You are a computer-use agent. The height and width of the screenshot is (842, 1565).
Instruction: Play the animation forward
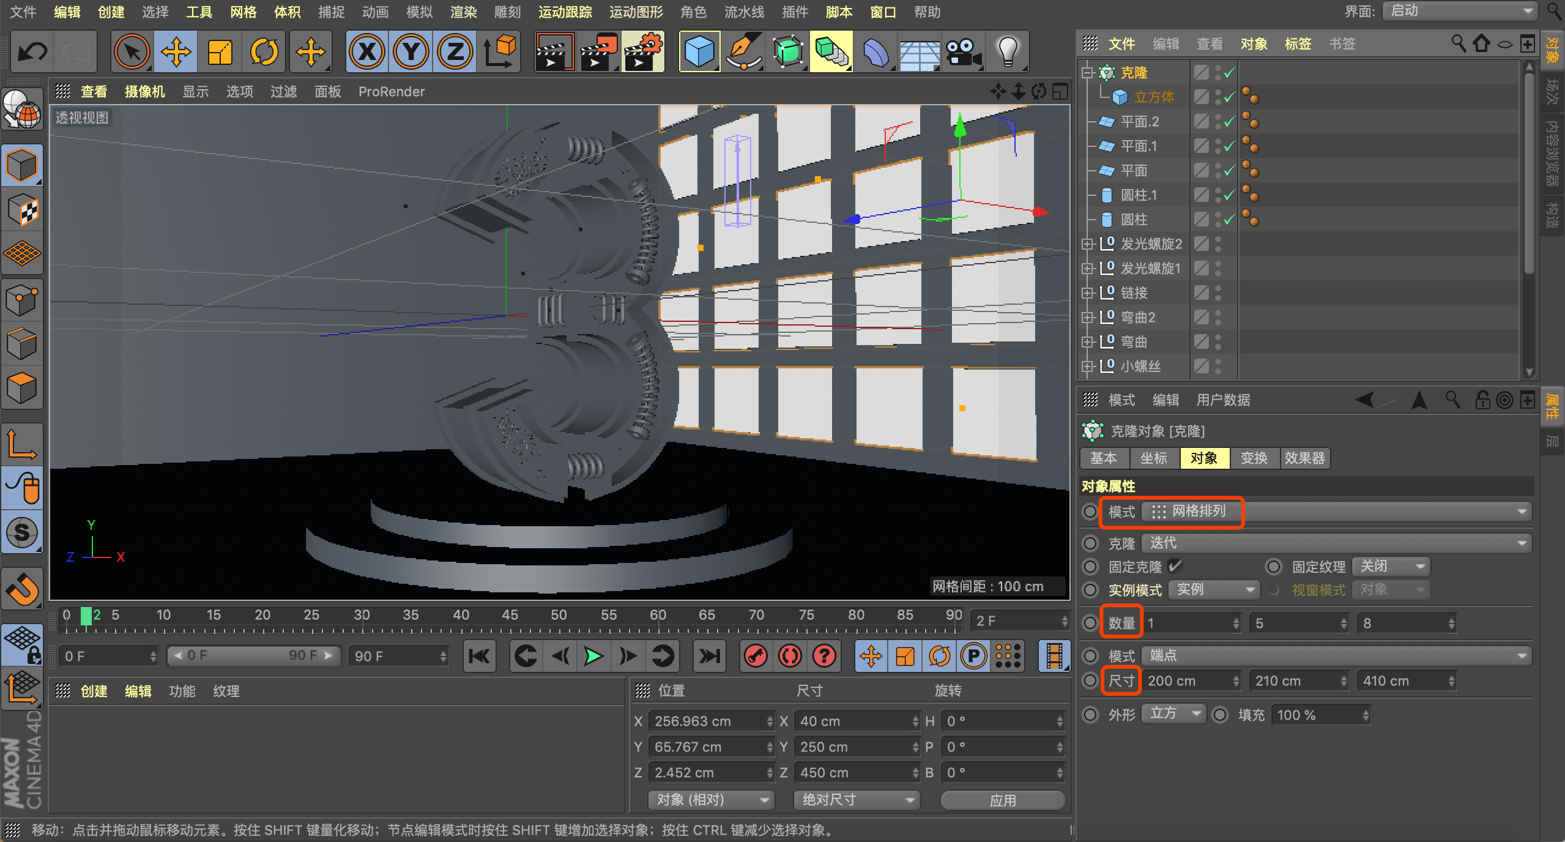point(593,657)
